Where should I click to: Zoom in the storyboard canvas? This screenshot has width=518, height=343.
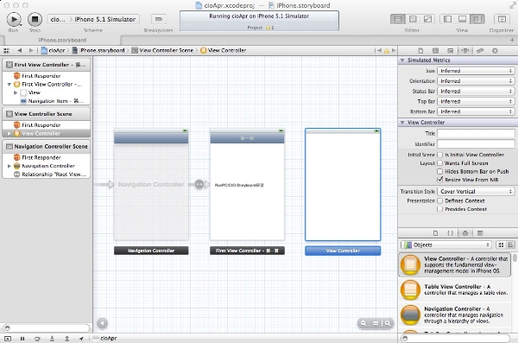coord(388,323)
